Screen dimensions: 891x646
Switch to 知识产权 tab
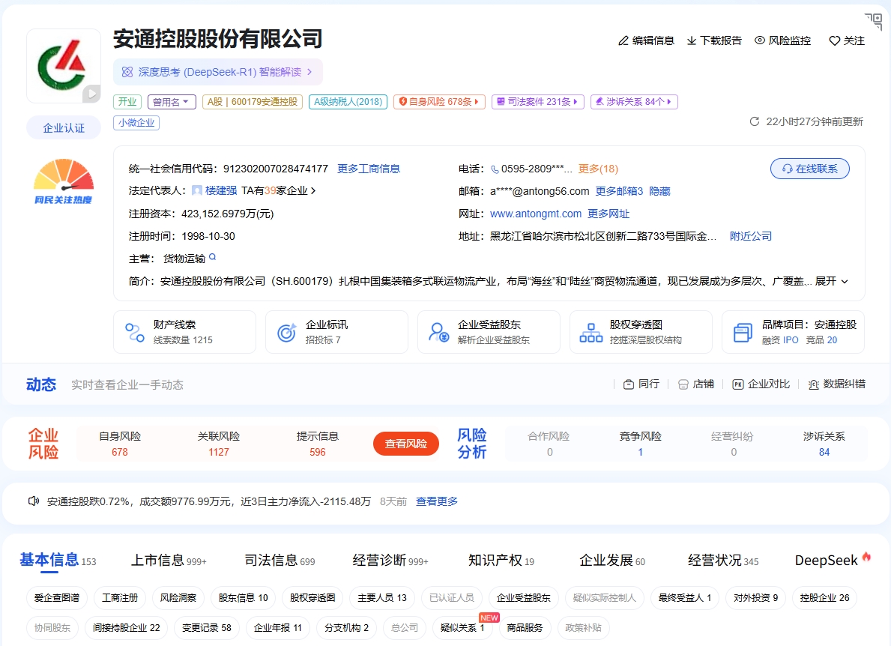(501, 561)
